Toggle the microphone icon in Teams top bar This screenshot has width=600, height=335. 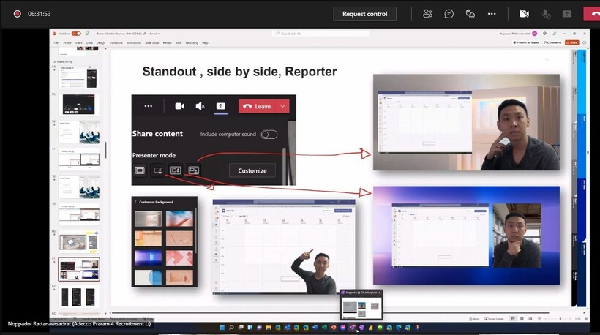pos(546,14)
